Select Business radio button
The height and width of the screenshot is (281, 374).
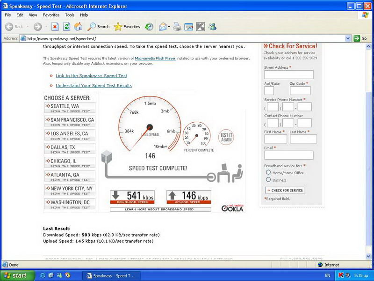point(268,180)
